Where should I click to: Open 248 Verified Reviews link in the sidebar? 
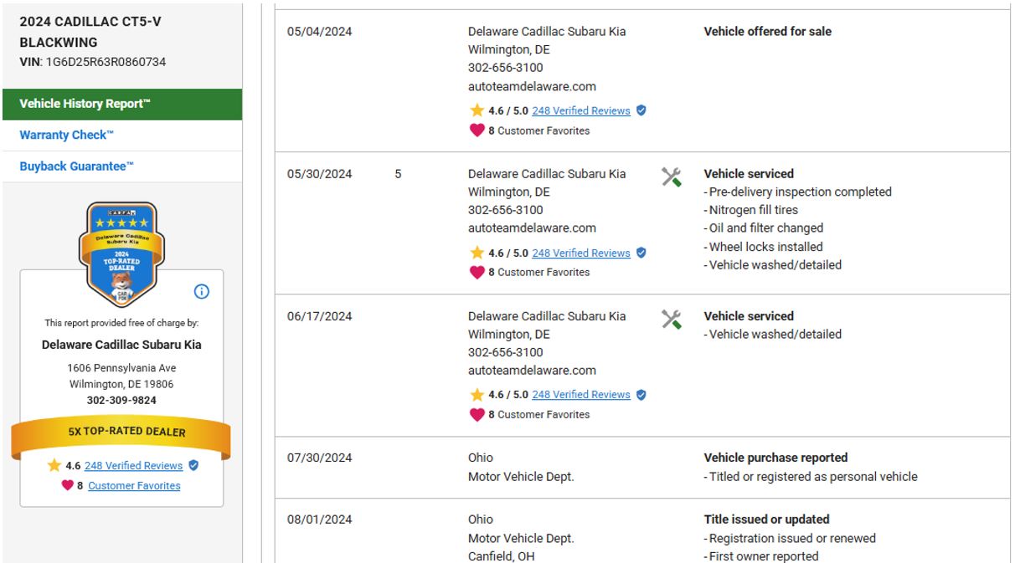coord(133,466)
